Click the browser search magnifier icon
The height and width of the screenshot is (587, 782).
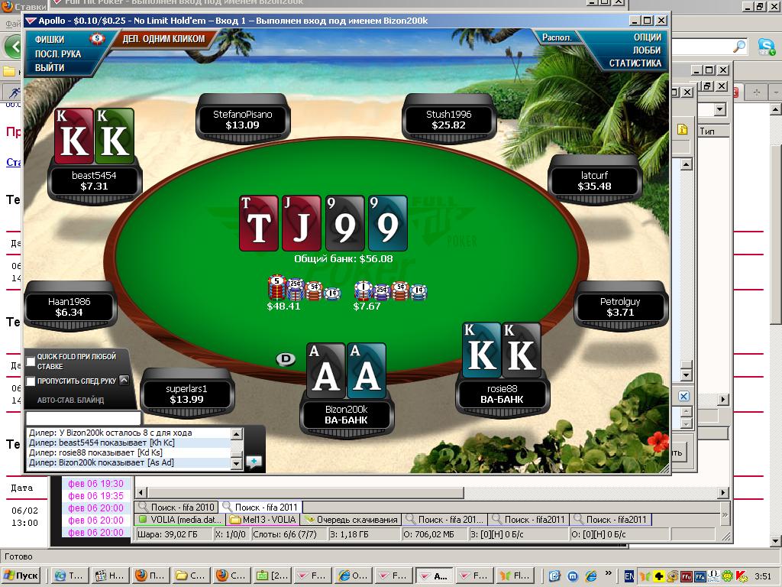[x=738, y=47]
